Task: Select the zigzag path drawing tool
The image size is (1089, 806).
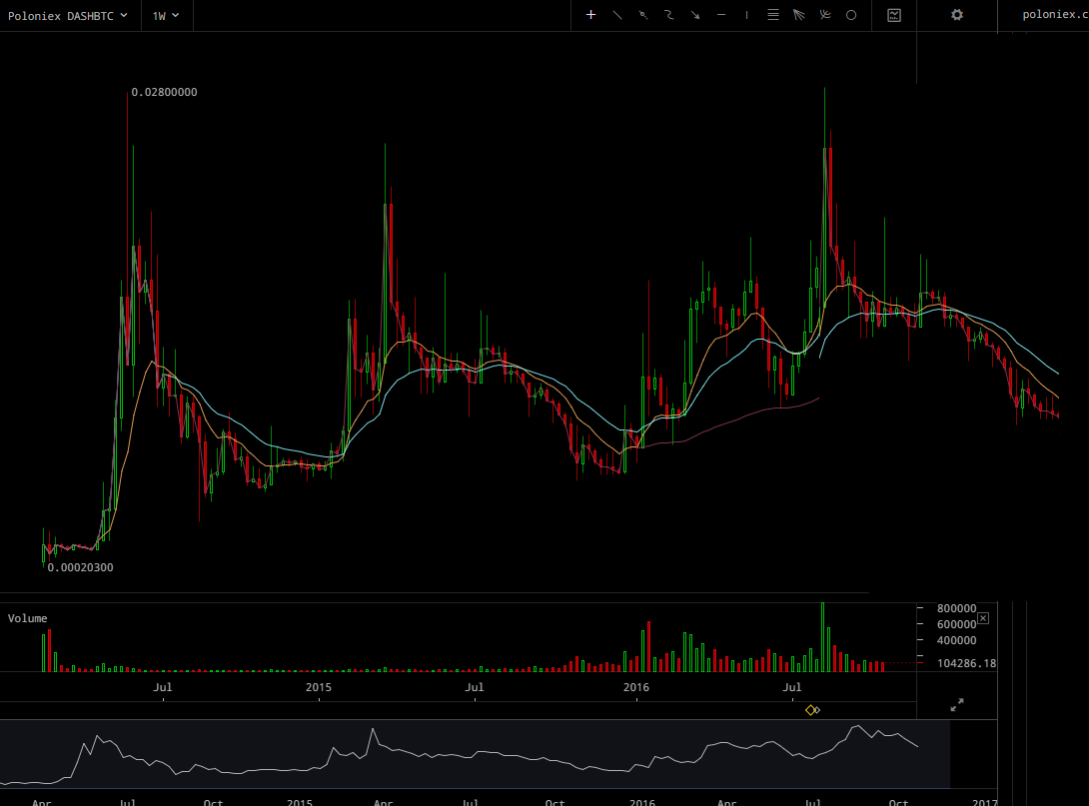Action: tap(668, 15)
